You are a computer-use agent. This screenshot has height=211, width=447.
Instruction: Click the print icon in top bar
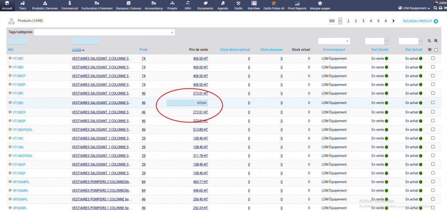[440, 8]
